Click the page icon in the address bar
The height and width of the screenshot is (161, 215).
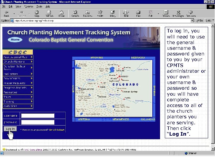click(12, 21)
